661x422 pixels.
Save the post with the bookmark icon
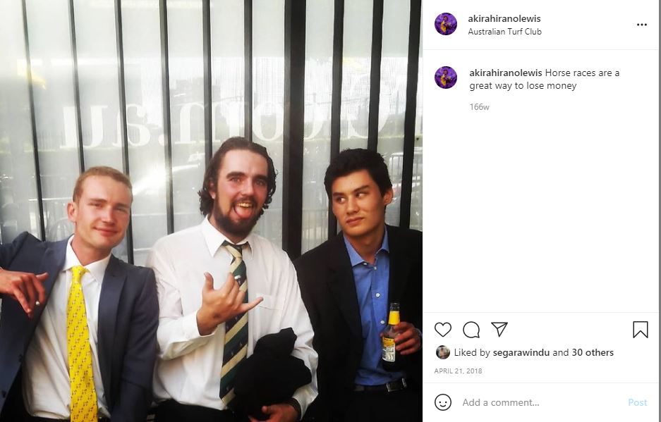pyautogui.click(x=640, y=329)
